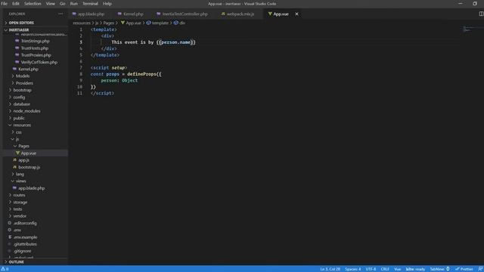Image resolution: width=484 pixels, height=272 pixels.
Task: Open .env.example file
Action: [x=25, y=237]
